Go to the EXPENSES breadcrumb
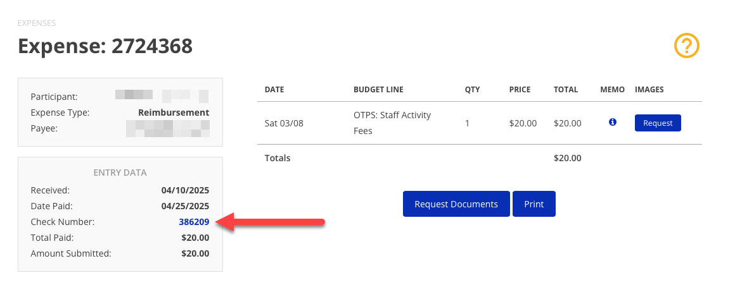Image resolution: width=735 pixels, height=292 pixels. point(37,23)
